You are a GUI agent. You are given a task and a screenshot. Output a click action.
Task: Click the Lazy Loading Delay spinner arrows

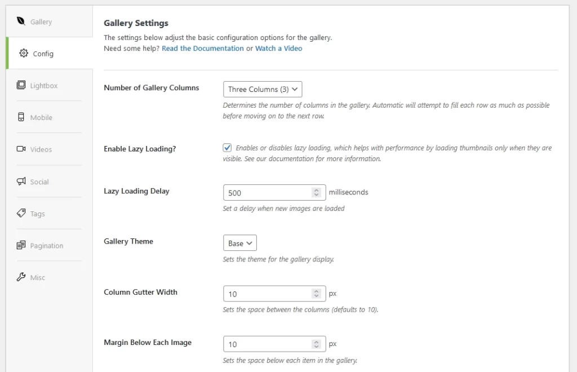point(316,192)
